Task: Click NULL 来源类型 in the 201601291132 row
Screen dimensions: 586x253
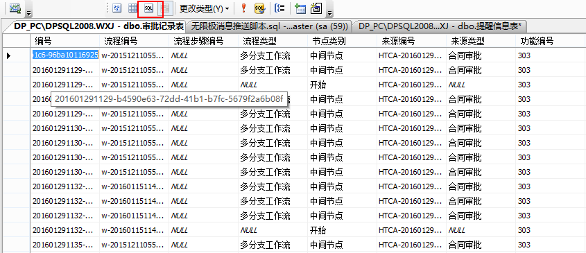Action: point(457,230)
